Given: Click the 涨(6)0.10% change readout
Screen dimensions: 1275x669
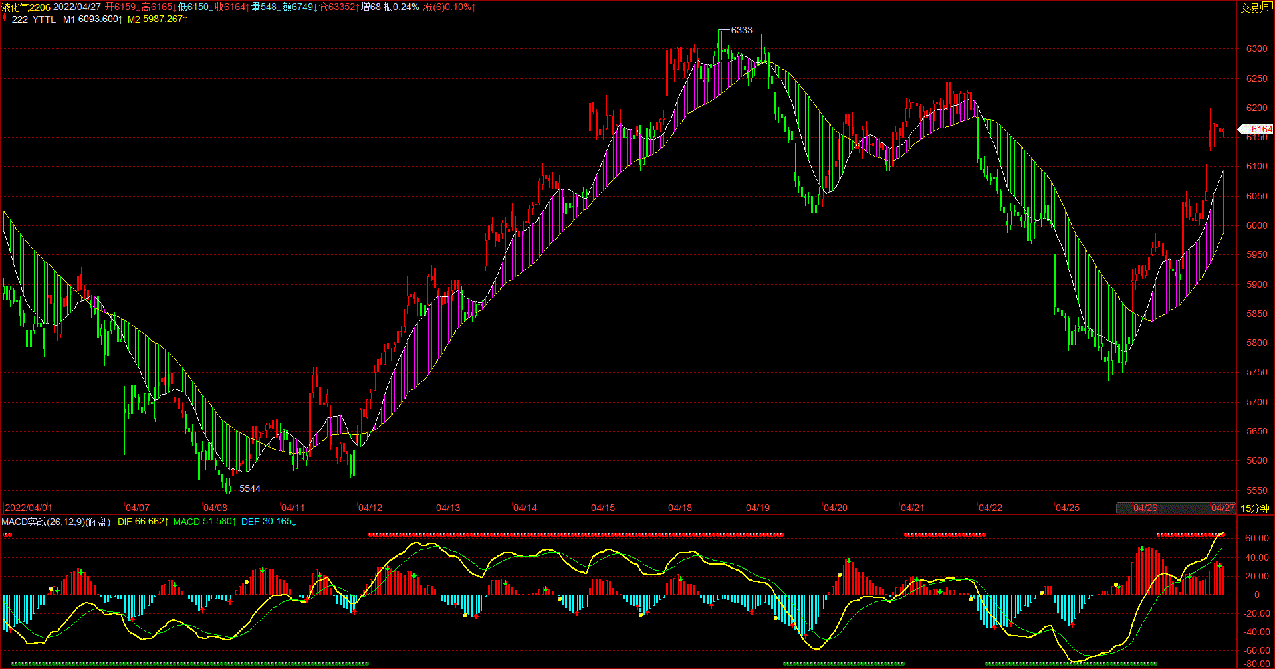Looking at the screenshot, I should pos(449,7).
